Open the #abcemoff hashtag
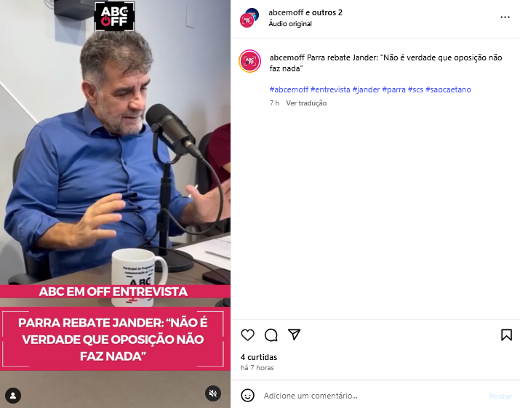This screenshot has height=408, width=520. (289, 89)
